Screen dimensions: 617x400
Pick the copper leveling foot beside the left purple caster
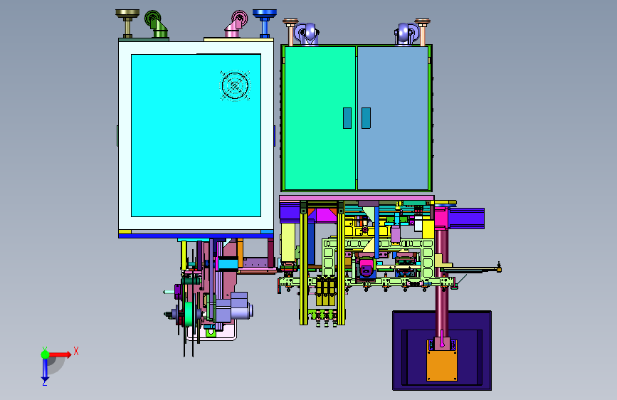coord(290,32)
